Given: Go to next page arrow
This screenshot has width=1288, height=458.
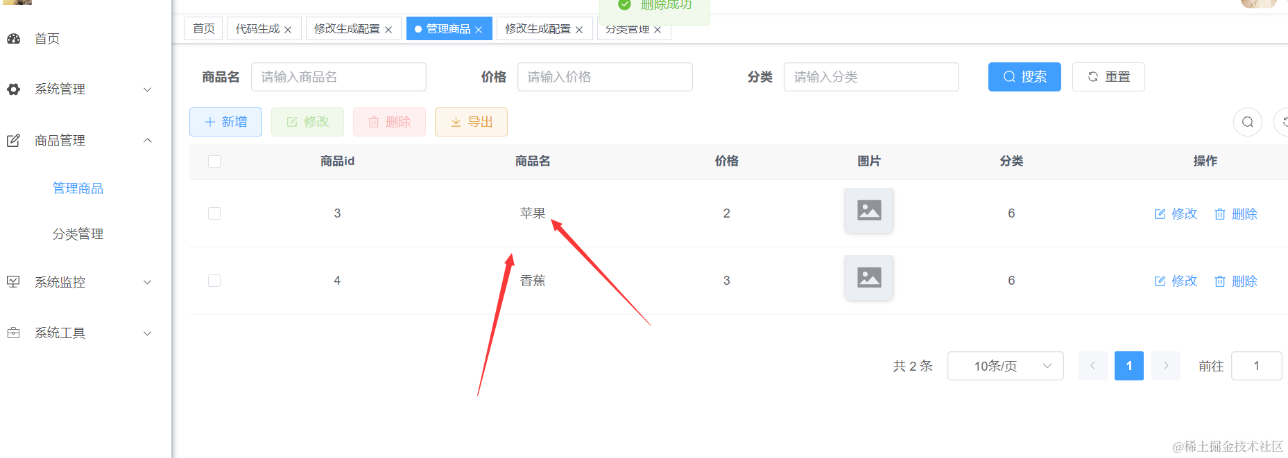Looking at the screenshot, I should [x=1165, y=366].
